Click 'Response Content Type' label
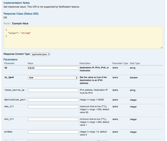This screenshot has height=141, width=167. click(17, 54)
